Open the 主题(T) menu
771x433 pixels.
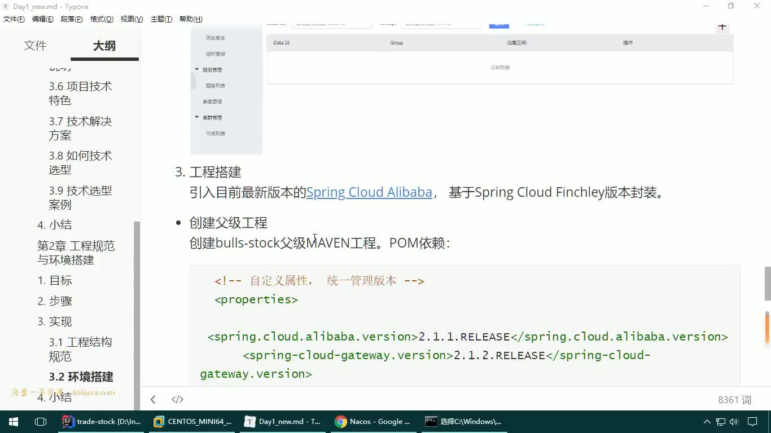[161, 19]
